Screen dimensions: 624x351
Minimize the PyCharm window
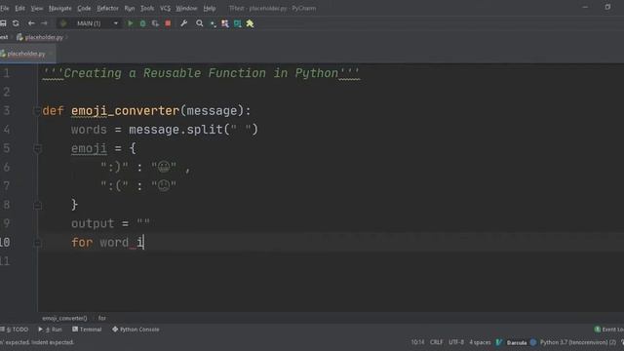(585, 7)
